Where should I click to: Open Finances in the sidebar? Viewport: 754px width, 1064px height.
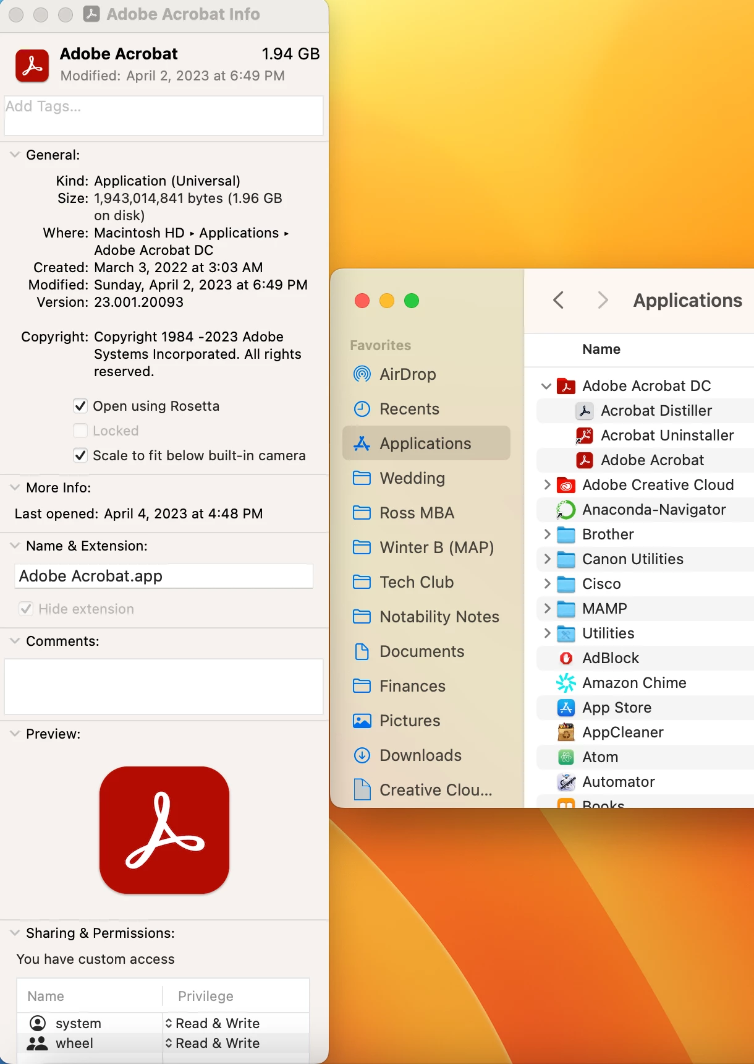coord(426,686)
